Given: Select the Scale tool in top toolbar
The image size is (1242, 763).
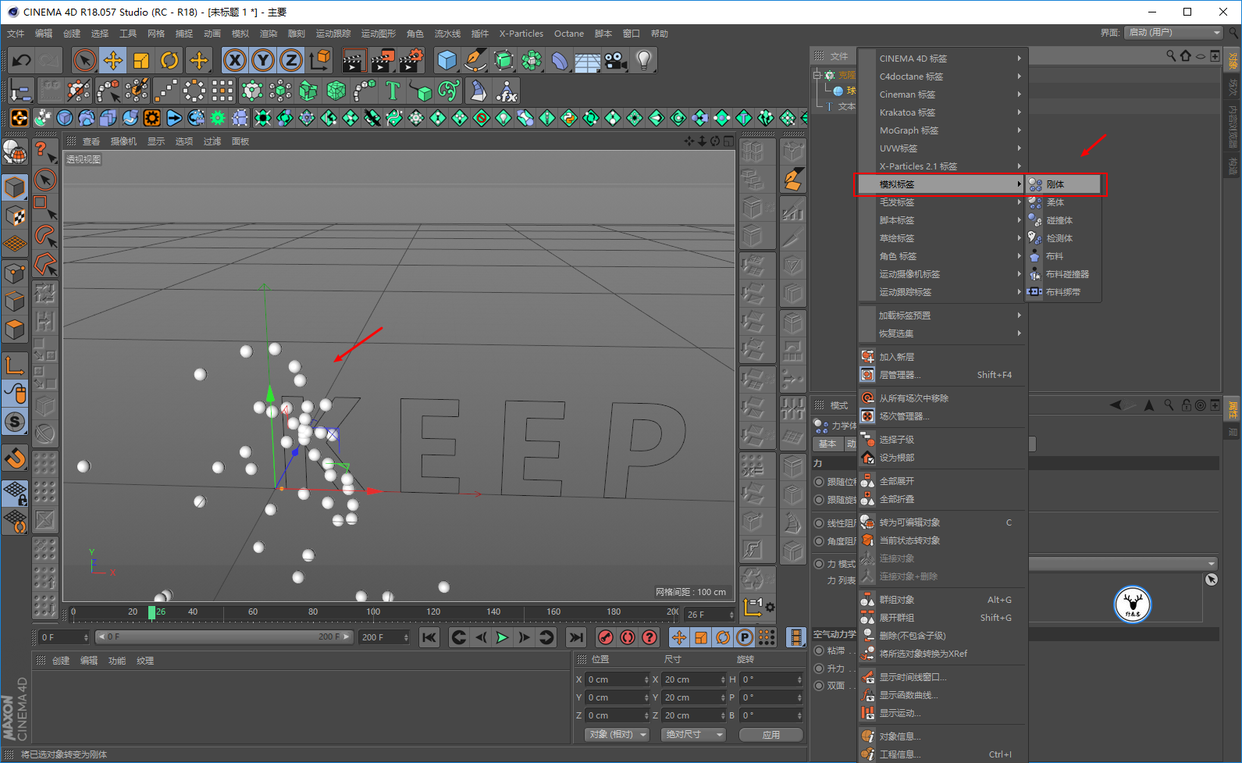Looking at the screenshot, I should coord(141,60).
